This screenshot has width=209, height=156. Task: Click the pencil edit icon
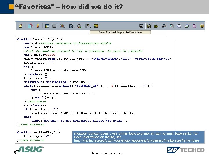coord(38,26)
